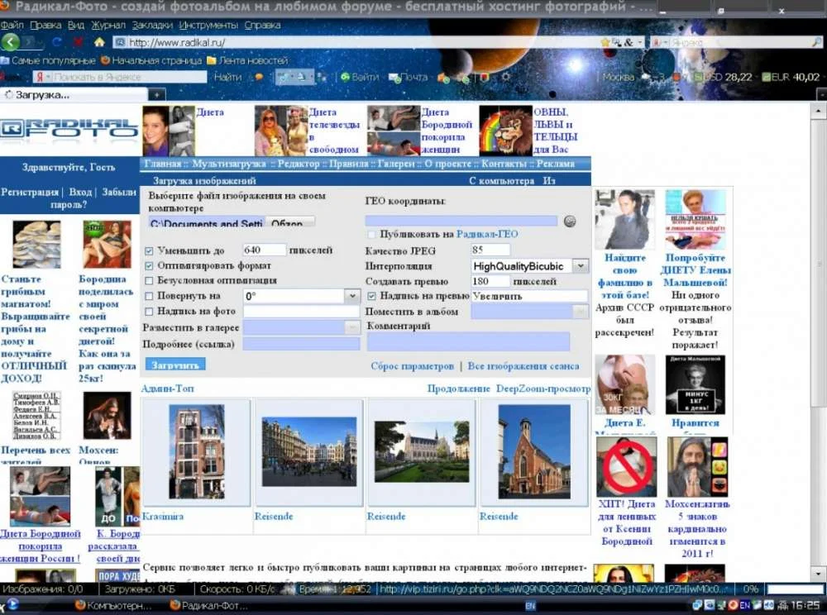
Task: Open the Справка menu
Action: pyautogui.click(x=262, y=25)
